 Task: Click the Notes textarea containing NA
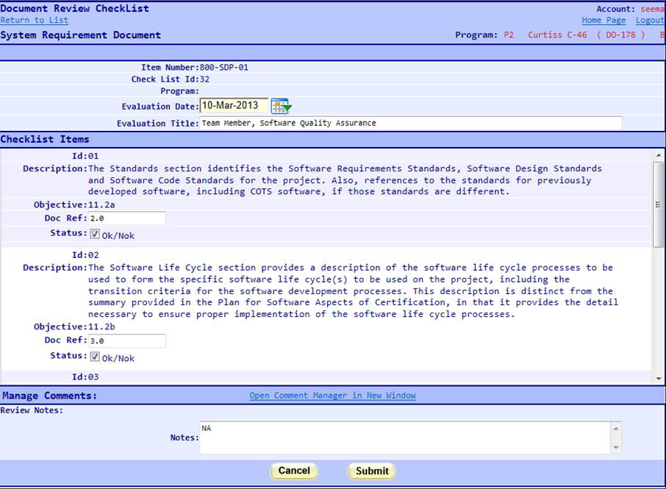pyautogui.click(x=404, y=436)
